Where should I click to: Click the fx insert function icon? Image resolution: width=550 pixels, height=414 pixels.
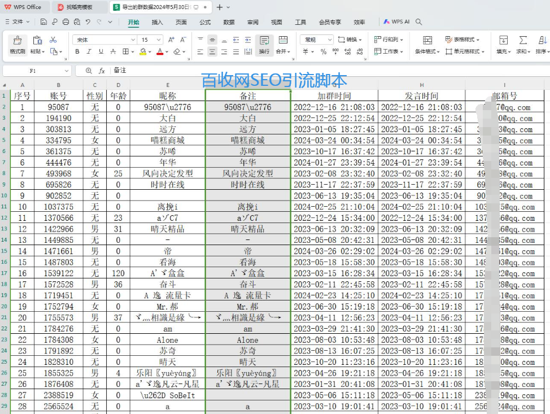point(102,71)
